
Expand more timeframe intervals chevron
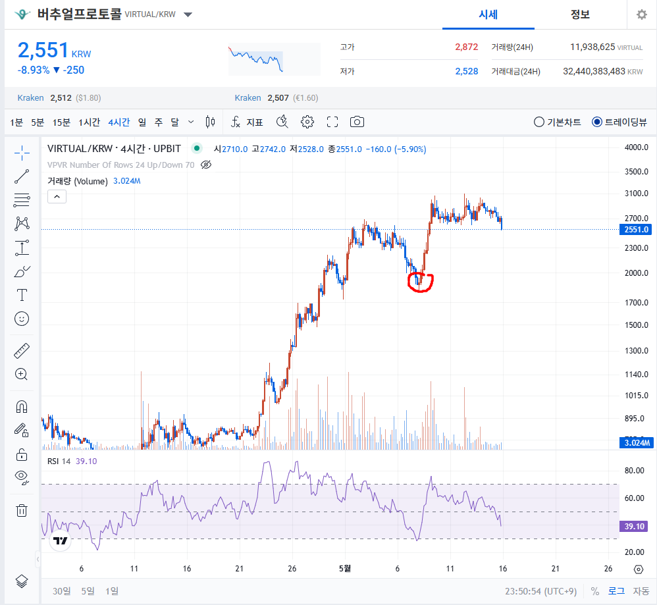click(191, 122)
